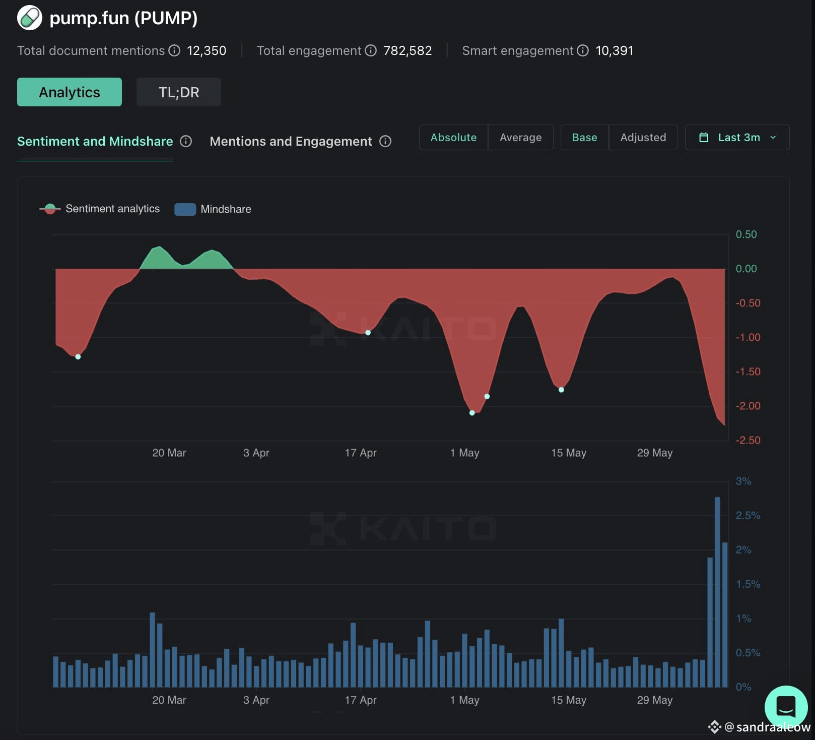Click the tall mindshare bar at 20 Mar
Image resolution: width=815 pixels, height=740 pixels.
tap(152, 650)
